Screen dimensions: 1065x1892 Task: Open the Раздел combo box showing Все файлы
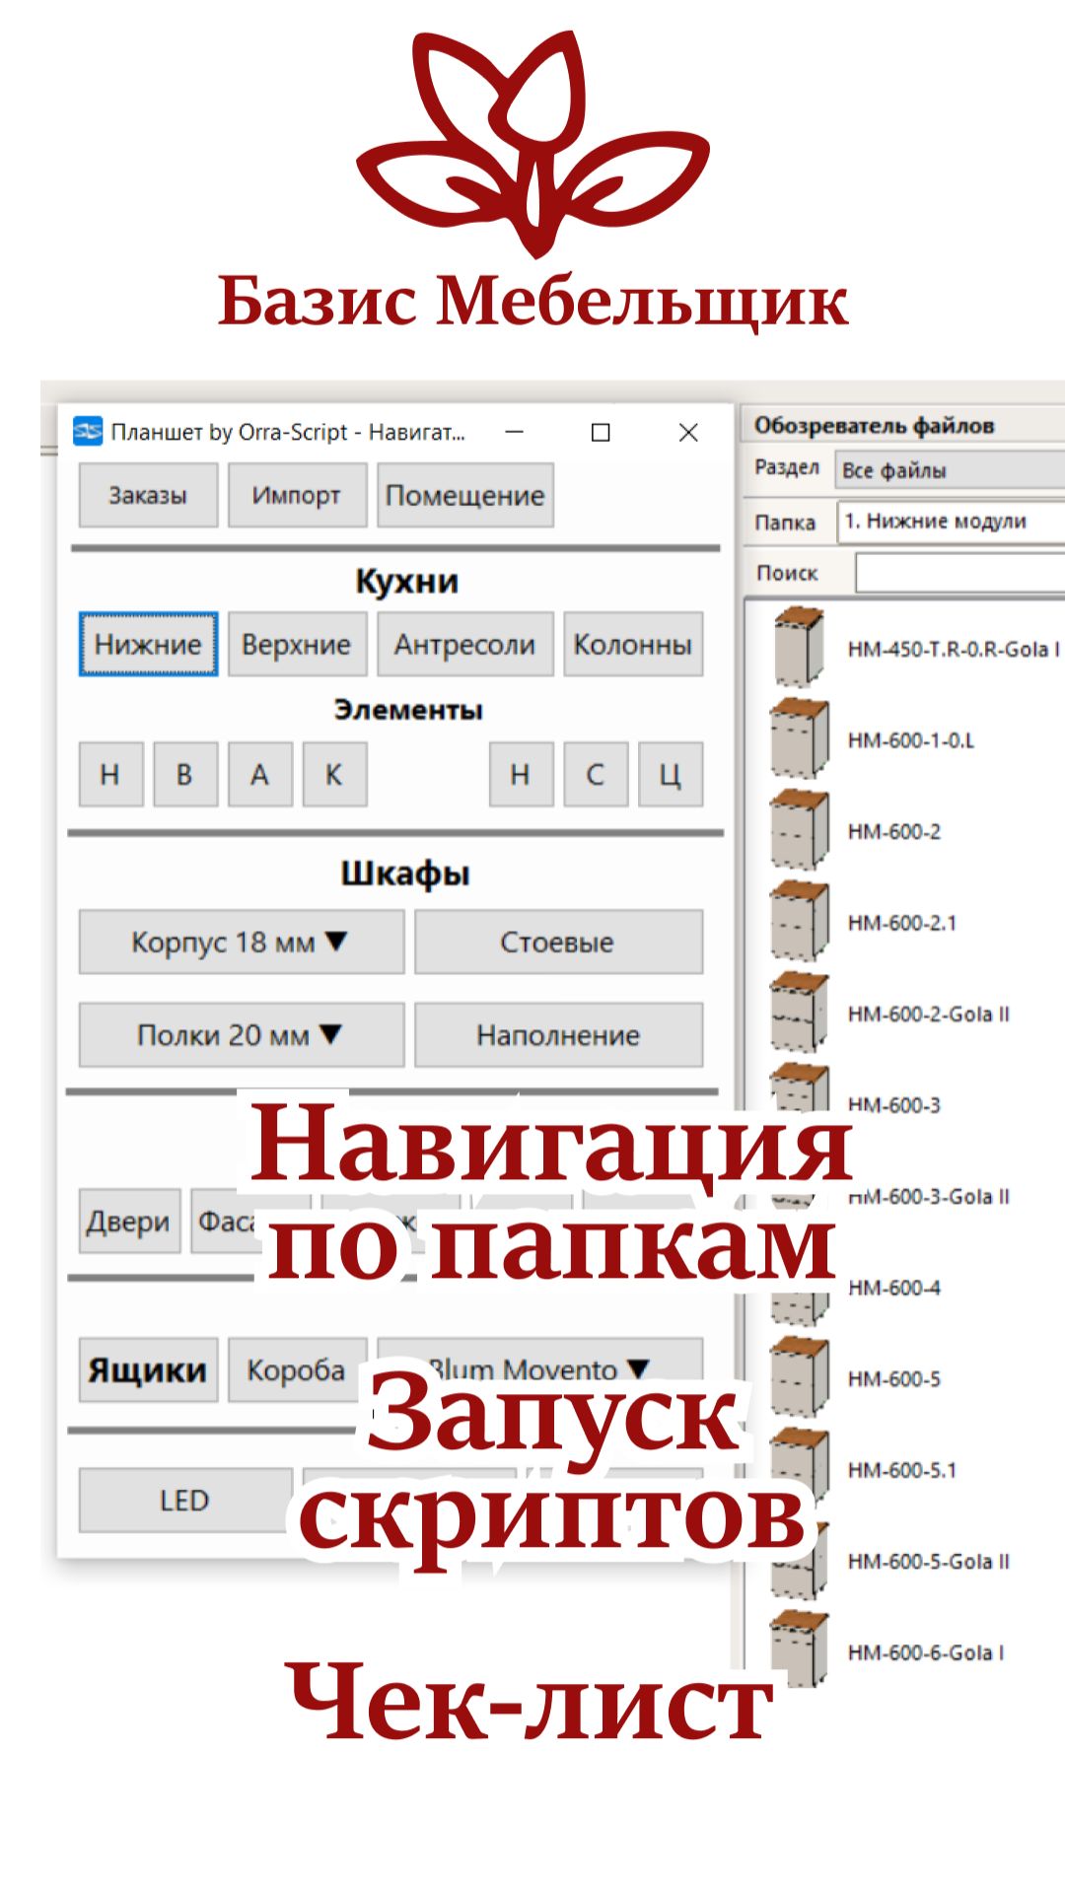coord(950,470)
